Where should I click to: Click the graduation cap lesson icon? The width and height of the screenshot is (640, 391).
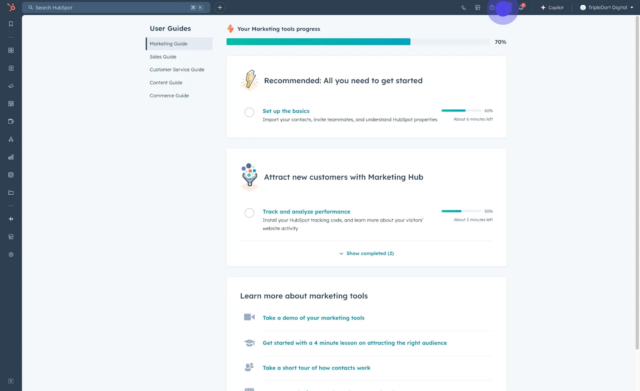coord(249,343)
